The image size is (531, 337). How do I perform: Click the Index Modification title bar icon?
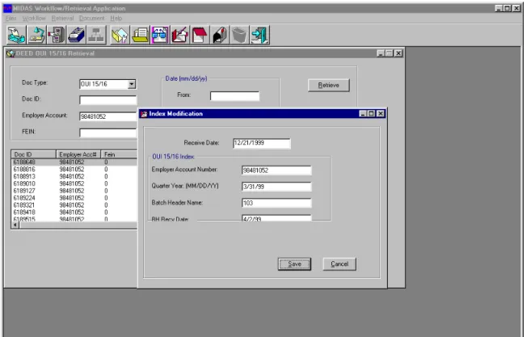pyautogui.click(x=144, y=114)
